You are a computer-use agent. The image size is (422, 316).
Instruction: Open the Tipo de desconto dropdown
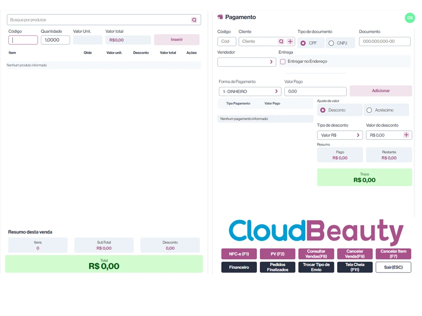click(340, 135)
